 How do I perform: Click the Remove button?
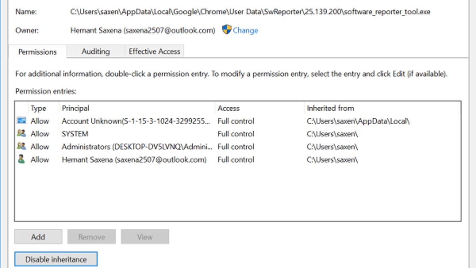(x=91, y=237)
